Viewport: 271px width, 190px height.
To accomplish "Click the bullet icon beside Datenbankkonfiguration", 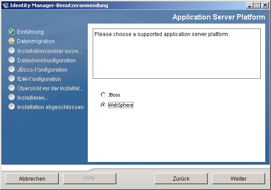I will coord(12,60).
